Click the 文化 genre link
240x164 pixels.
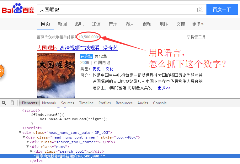click(109, 69)
